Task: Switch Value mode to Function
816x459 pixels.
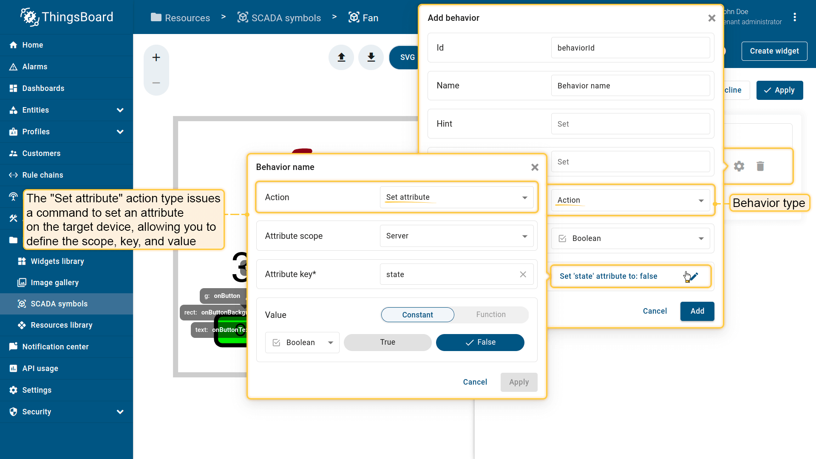Action: coord(491,315)
